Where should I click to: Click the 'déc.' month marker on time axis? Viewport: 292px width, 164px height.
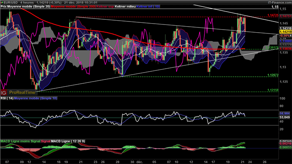(x=140, y=162)
